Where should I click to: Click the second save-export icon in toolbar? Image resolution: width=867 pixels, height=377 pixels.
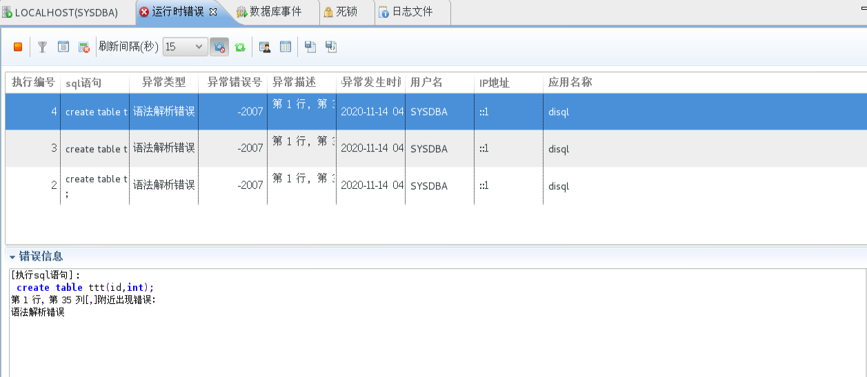tap(331, 47)
